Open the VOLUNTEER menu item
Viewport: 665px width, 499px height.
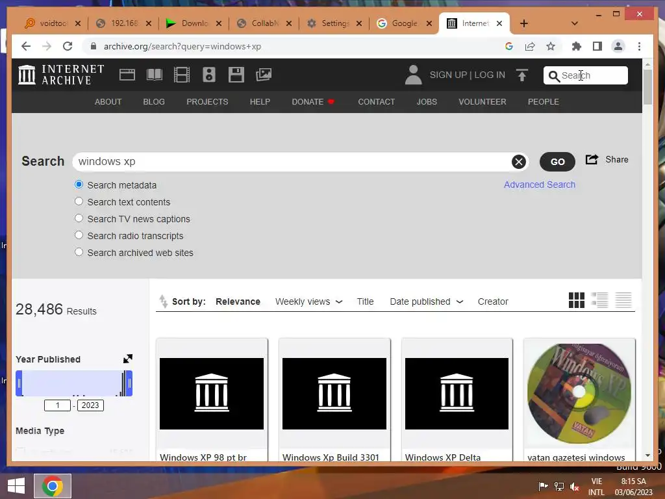pyautogui.click(x=483, y=102)
